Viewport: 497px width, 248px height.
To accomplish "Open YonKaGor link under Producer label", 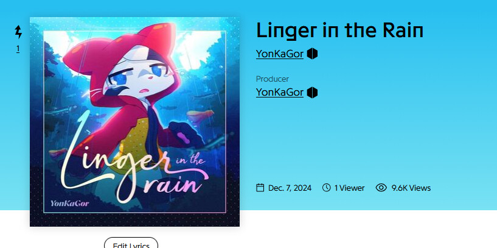I will tap(280, 93).
